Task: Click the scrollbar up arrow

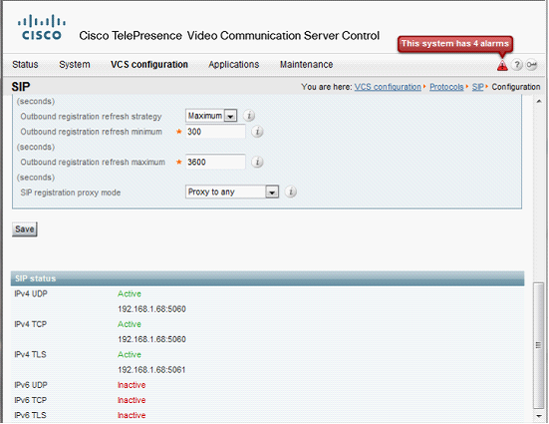Action: (x=539, y=102)
